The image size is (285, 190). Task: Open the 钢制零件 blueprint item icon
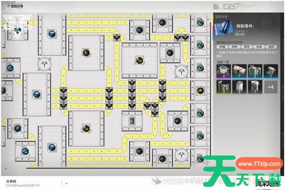[224, 27]
